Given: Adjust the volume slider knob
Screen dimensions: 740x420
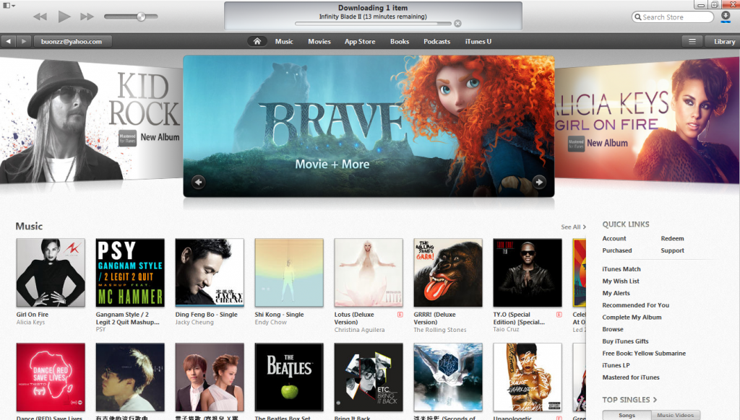Looking at the screenshot, I should click(141, 17).
